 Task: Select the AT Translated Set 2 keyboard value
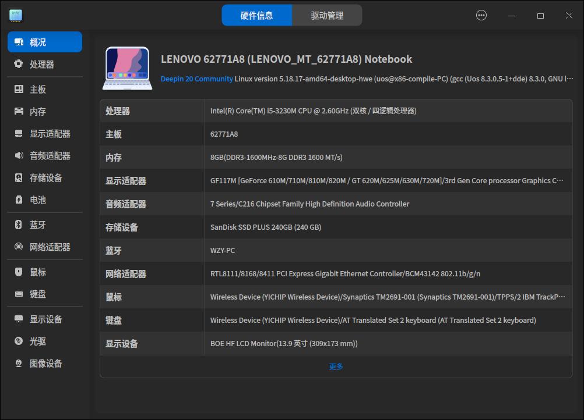tap(373, 320)
